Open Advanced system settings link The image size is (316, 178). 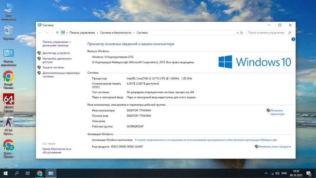[61, 75]
